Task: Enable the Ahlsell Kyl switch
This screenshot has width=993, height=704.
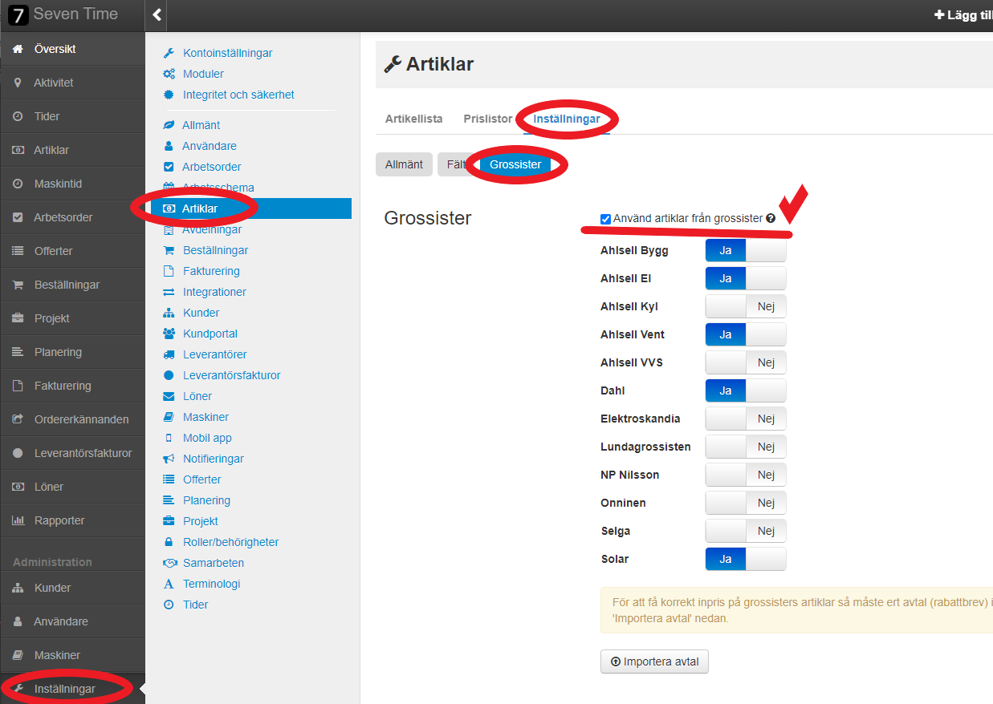Action: tap(746, 306)
